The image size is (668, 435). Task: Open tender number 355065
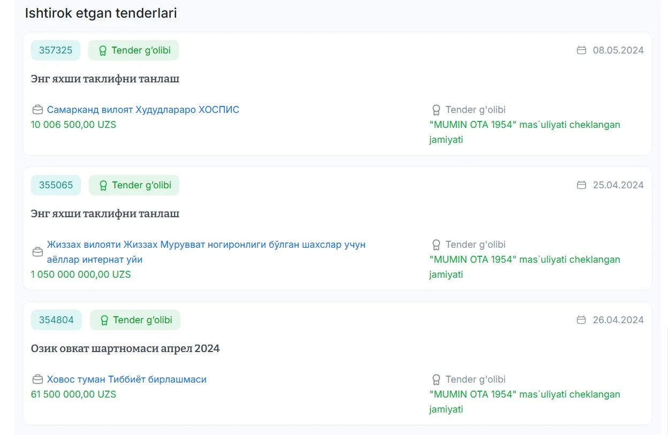pos(56,185)
